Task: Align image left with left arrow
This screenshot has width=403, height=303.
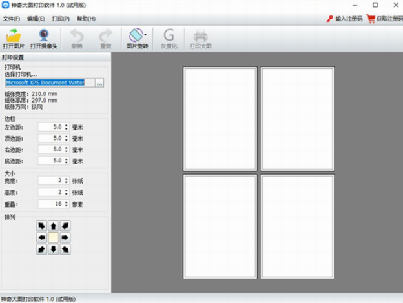Action: coord(41,238)
